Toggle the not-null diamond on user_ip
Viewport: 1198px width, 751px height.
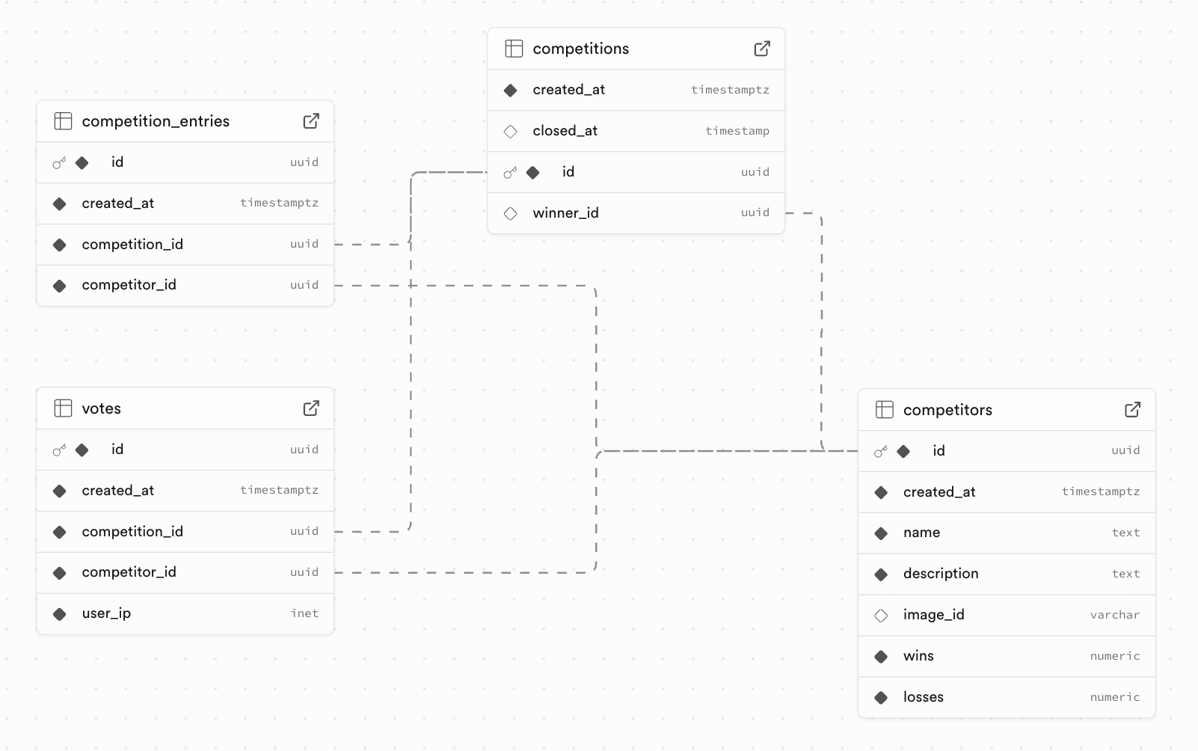pyautogui.click(x=59, y=613)
